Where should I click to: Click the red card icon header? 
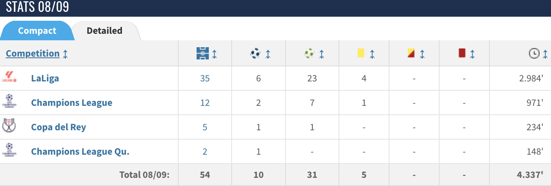462,53
